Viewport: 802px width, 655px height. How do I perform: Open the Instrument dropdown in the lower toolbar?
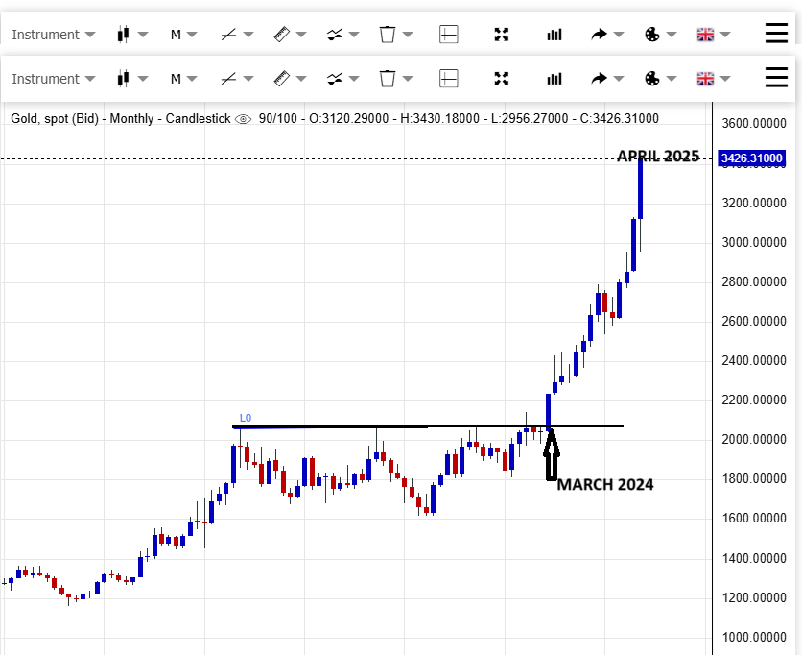(x=53, y=79)
